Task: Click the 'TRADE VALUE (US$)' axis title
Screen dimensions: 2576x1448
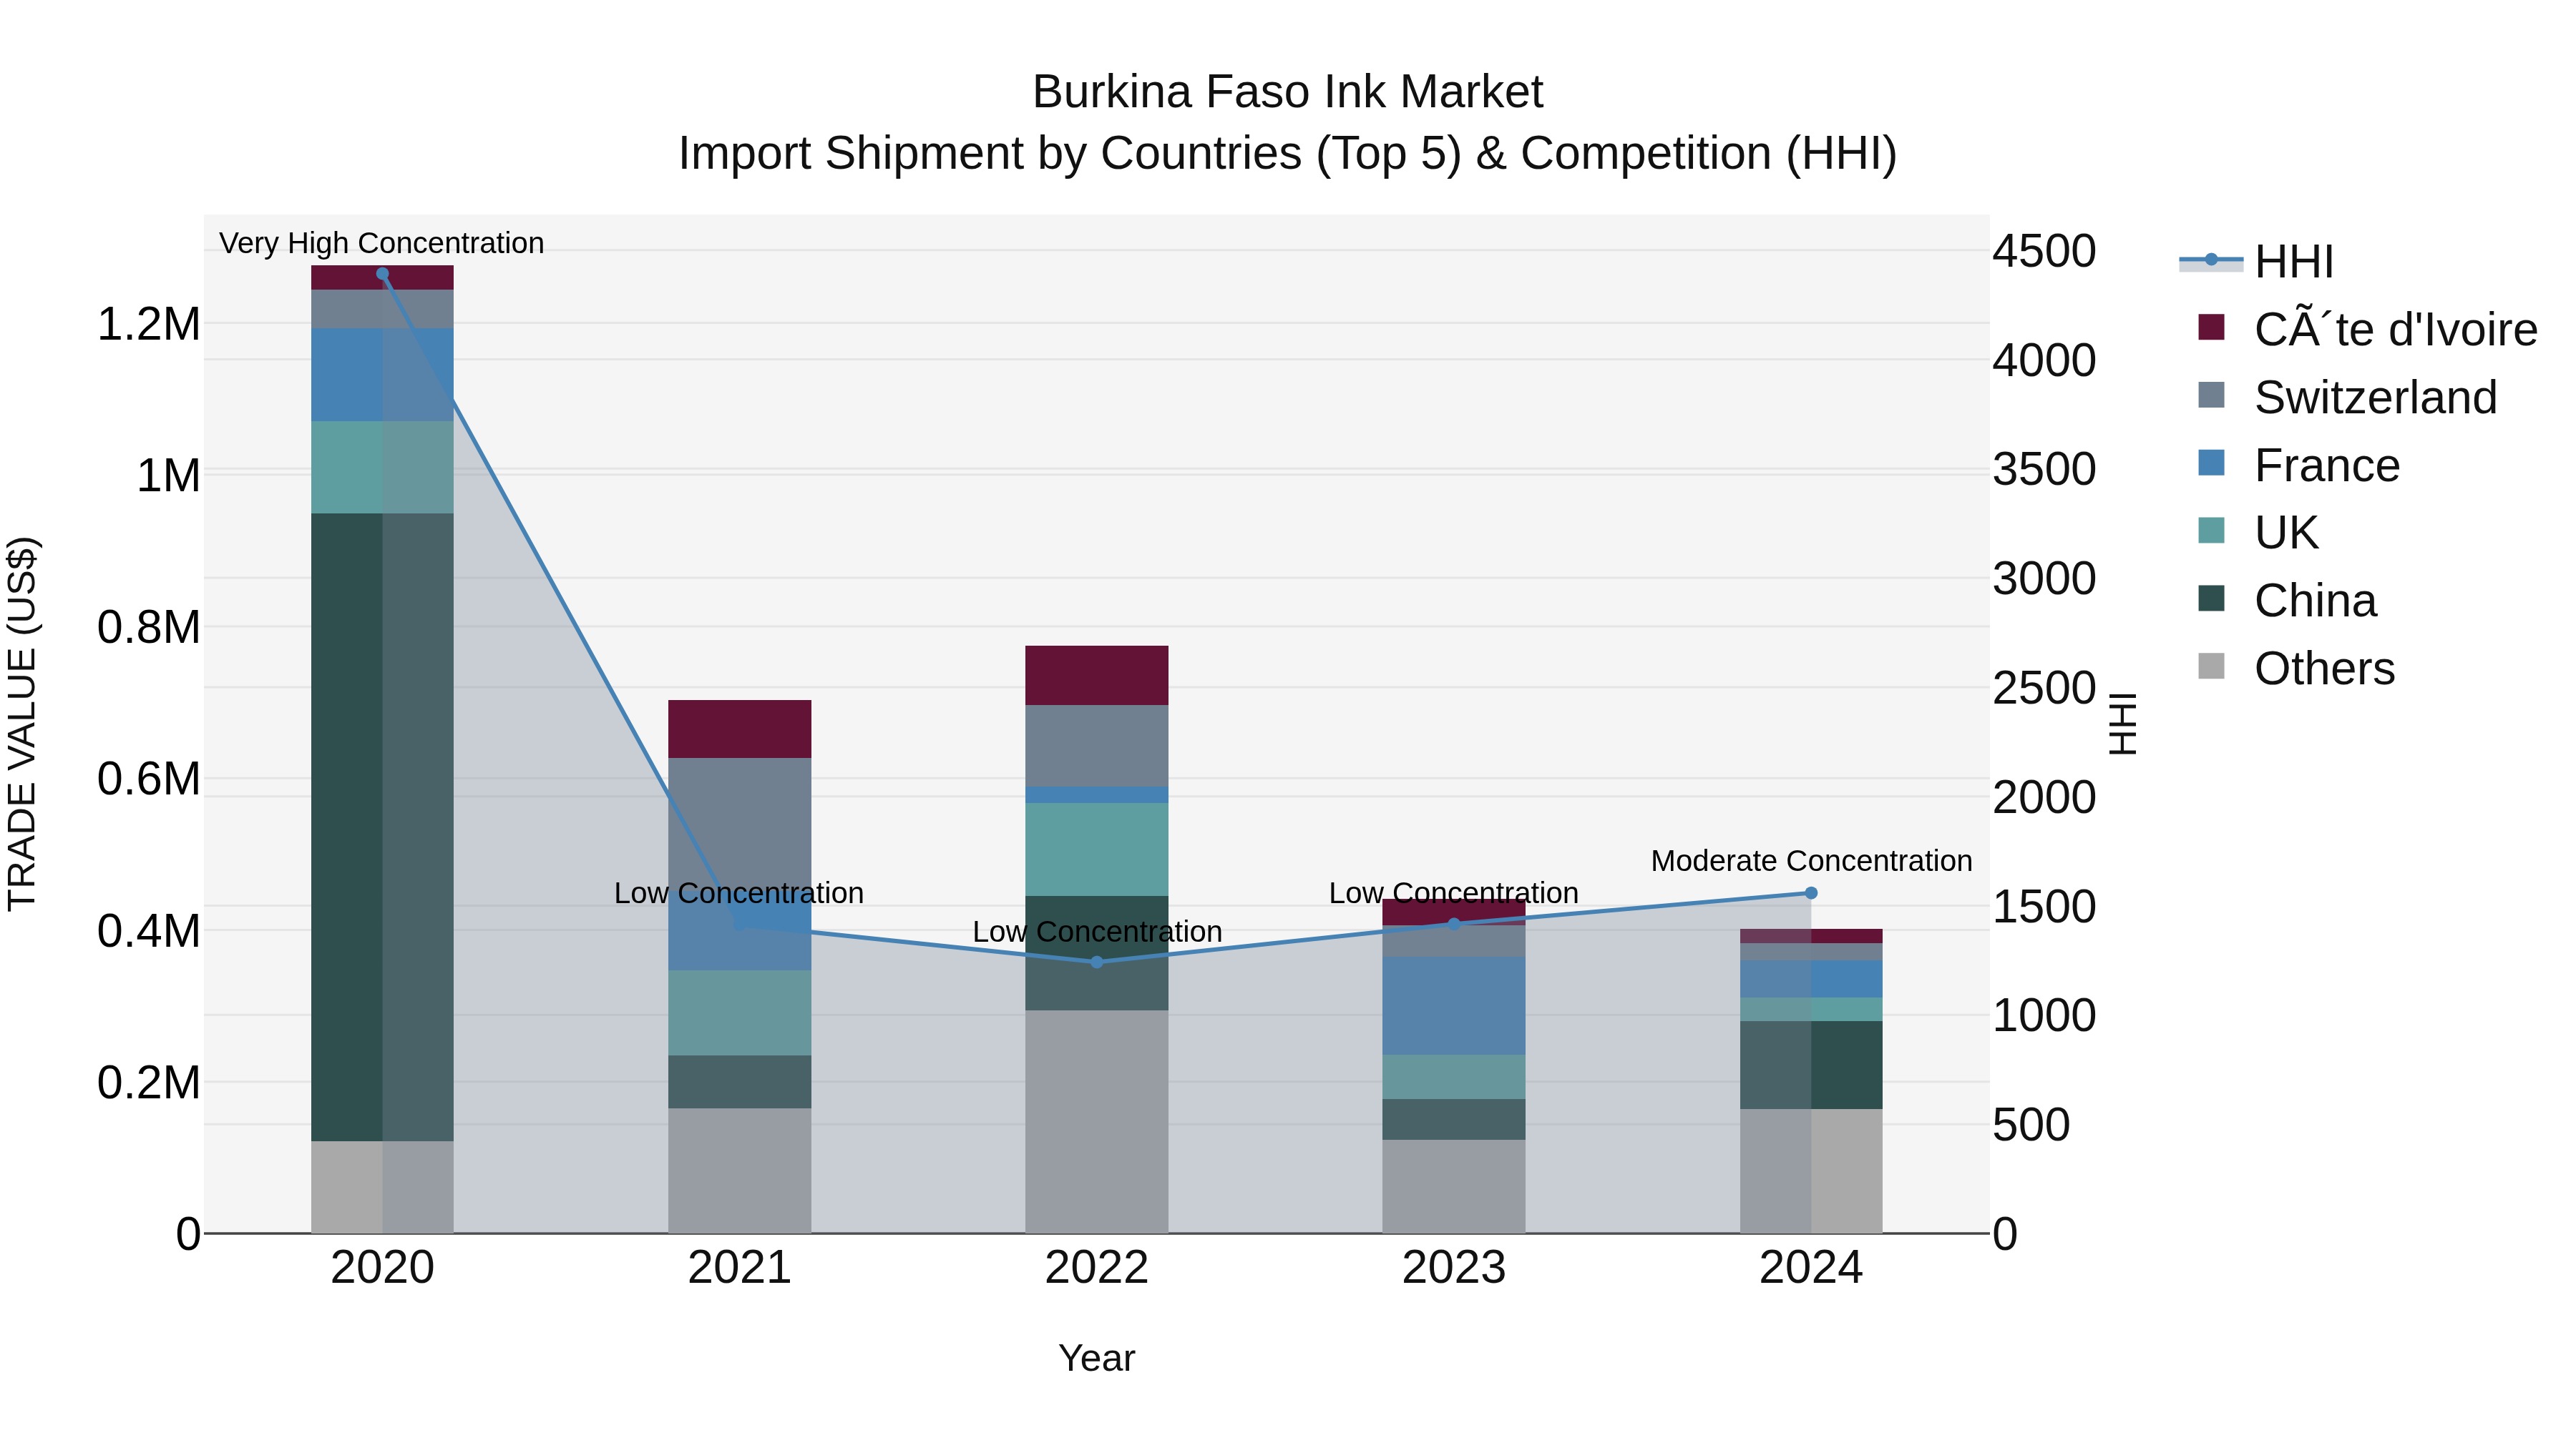Action: 22,724
